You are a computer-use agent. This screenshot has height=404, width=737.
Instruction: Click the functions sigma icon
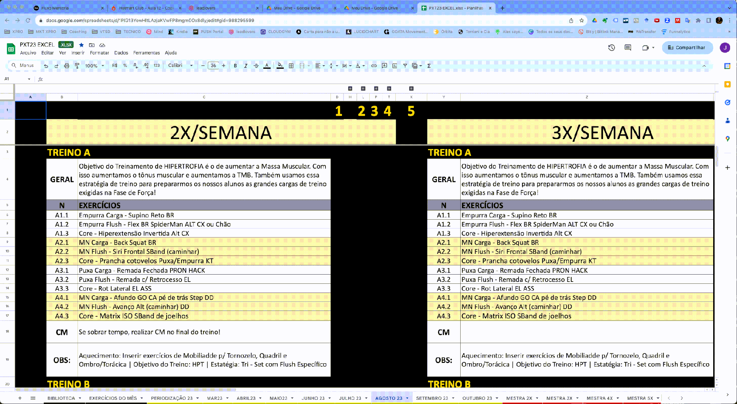429,66
